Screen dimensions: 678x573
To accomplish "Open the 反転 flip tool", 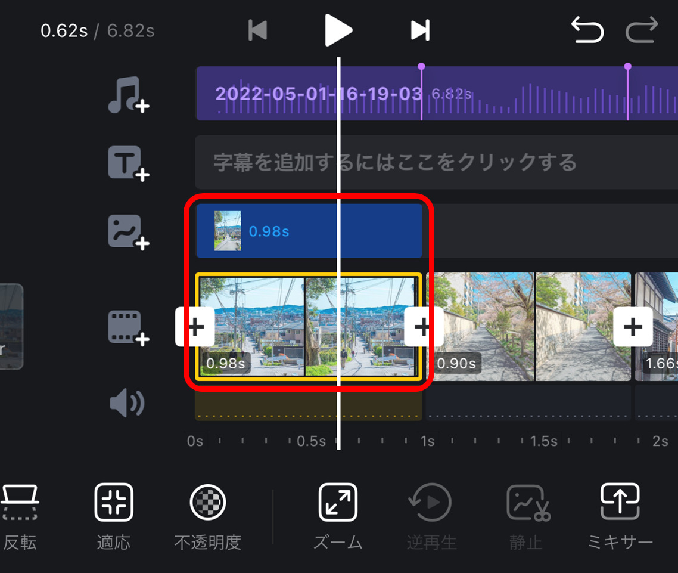I will pyautogui.click(x=20, y=517).
